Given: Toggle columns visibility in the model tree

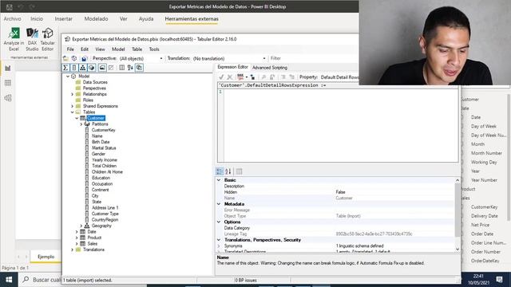Looking at the screenshot, I should point(74,68).
